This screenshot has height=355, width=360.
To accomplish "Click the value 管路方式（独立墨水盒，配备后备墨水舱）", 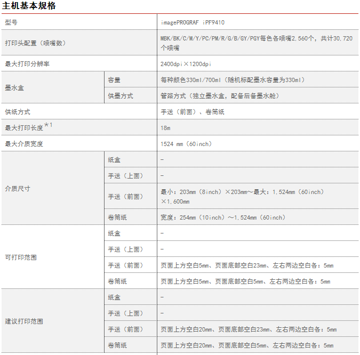I will 220,96.
